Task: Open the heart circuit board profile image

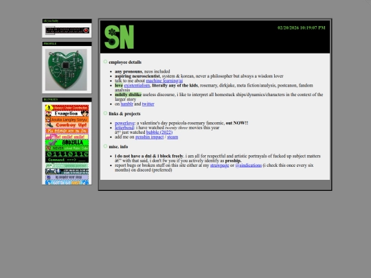Action: tap(66, 69)
